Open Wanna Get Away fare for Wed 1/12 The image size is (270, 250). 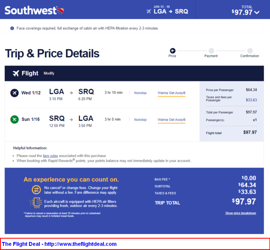click(x=172, y=93)
